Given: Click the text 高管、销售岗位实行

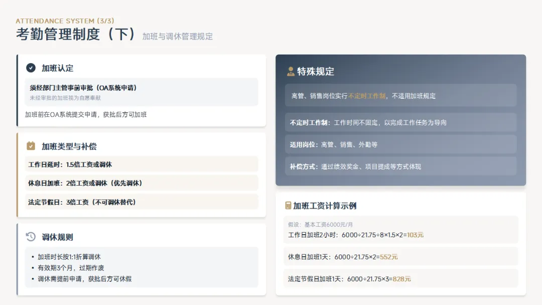Looking at the screenshot, I should pos(319,96).
